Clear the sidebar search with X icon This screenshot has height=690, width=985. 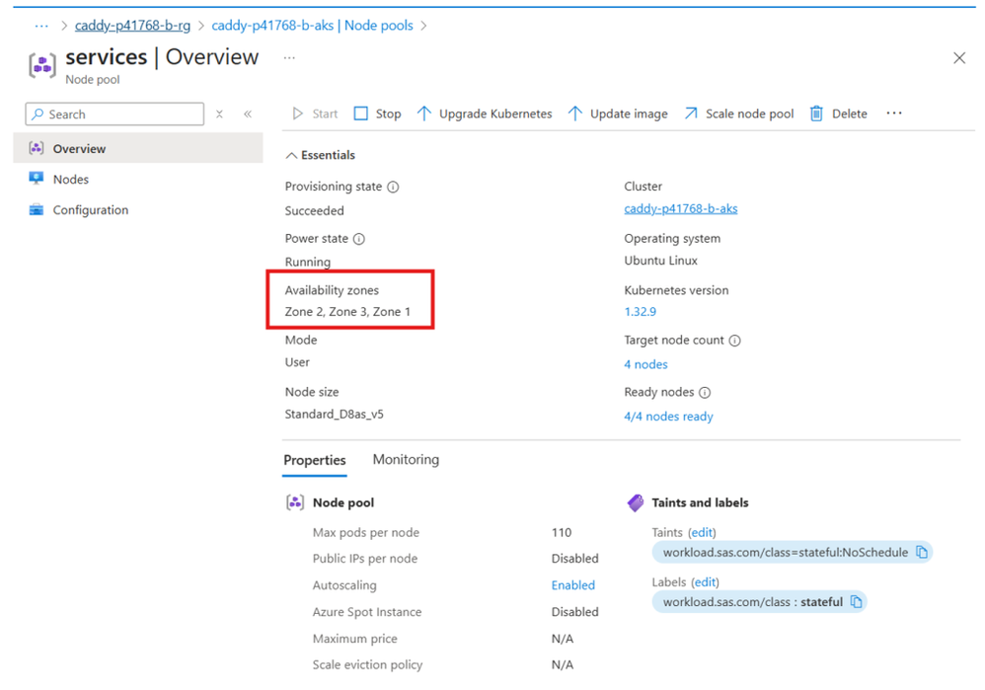219,115
